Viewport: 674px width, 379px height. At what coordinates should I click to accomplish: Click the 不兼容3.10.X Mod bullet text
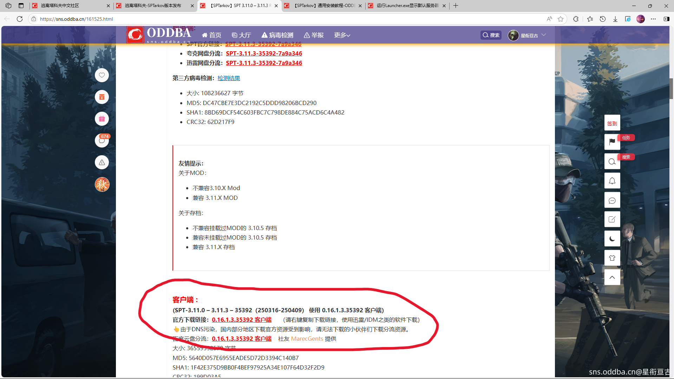click(216, 188)
